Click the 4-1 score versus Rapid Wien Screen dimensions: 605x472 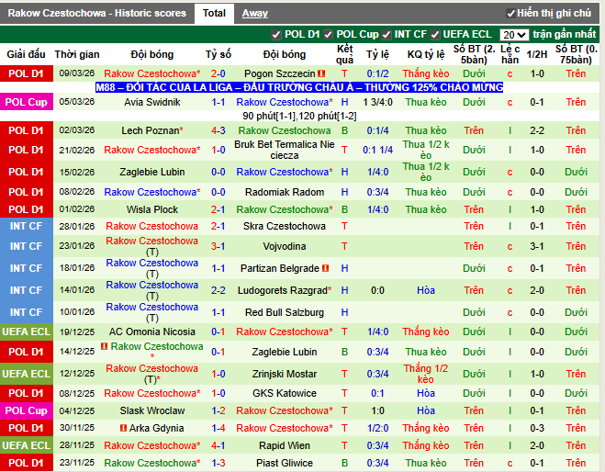(218, 445)
